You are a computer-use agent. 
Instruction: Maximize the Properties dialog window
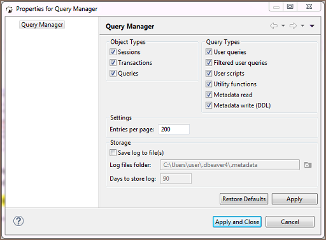coord(290,6)
